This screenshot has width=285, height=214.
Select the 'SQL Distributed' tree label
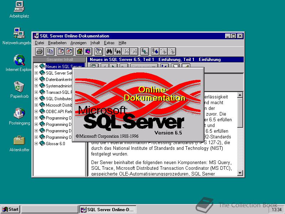tap(59, 99)
